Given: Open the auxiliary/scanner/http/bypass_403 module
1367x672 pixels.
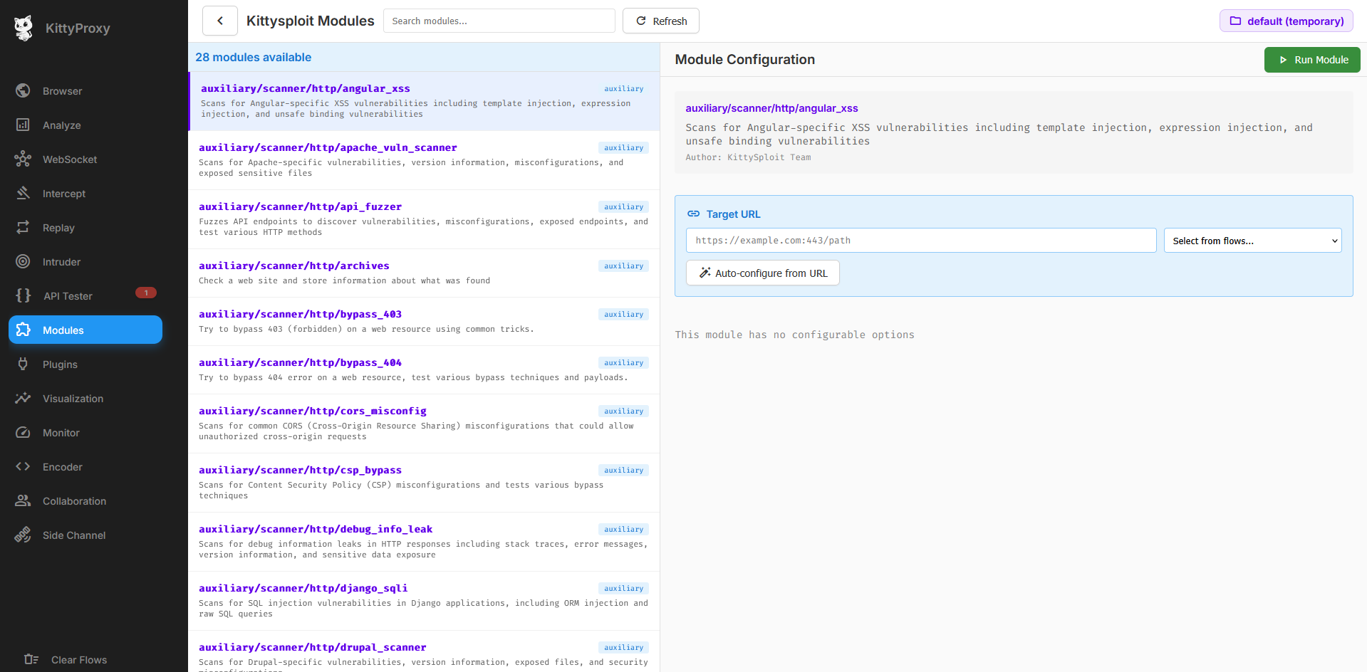Looking at the screenshot, I should click(x=300, y=313).
